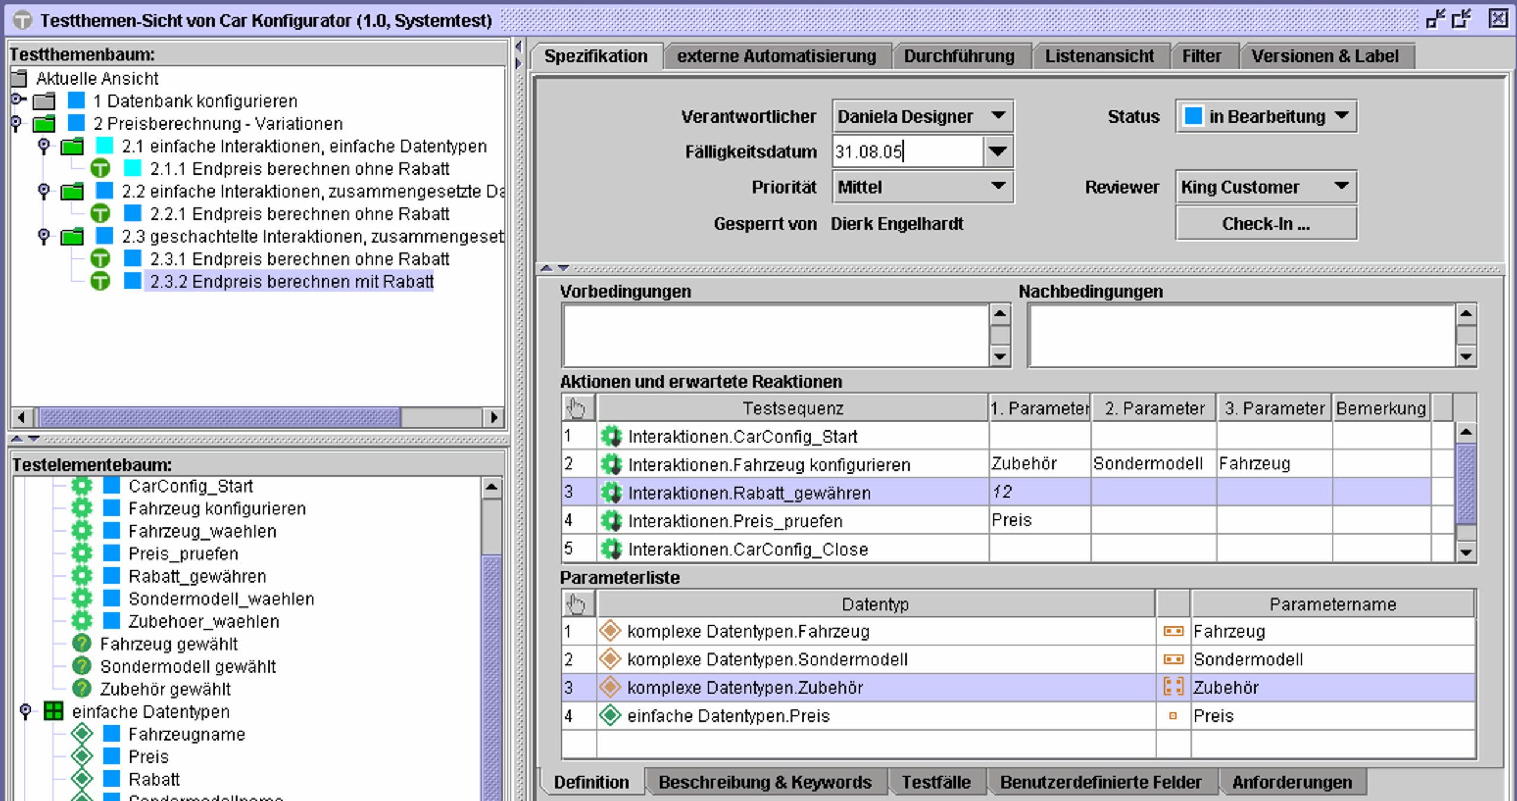Click the gear icon beside Rabatt_gewähren in Testelementebaum
The image size is (1517, 801).
[82, 576]
